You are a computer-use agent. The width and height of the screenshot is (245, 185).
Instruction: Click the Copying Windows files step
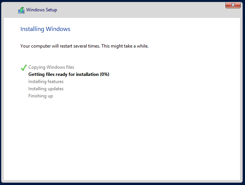51,67
